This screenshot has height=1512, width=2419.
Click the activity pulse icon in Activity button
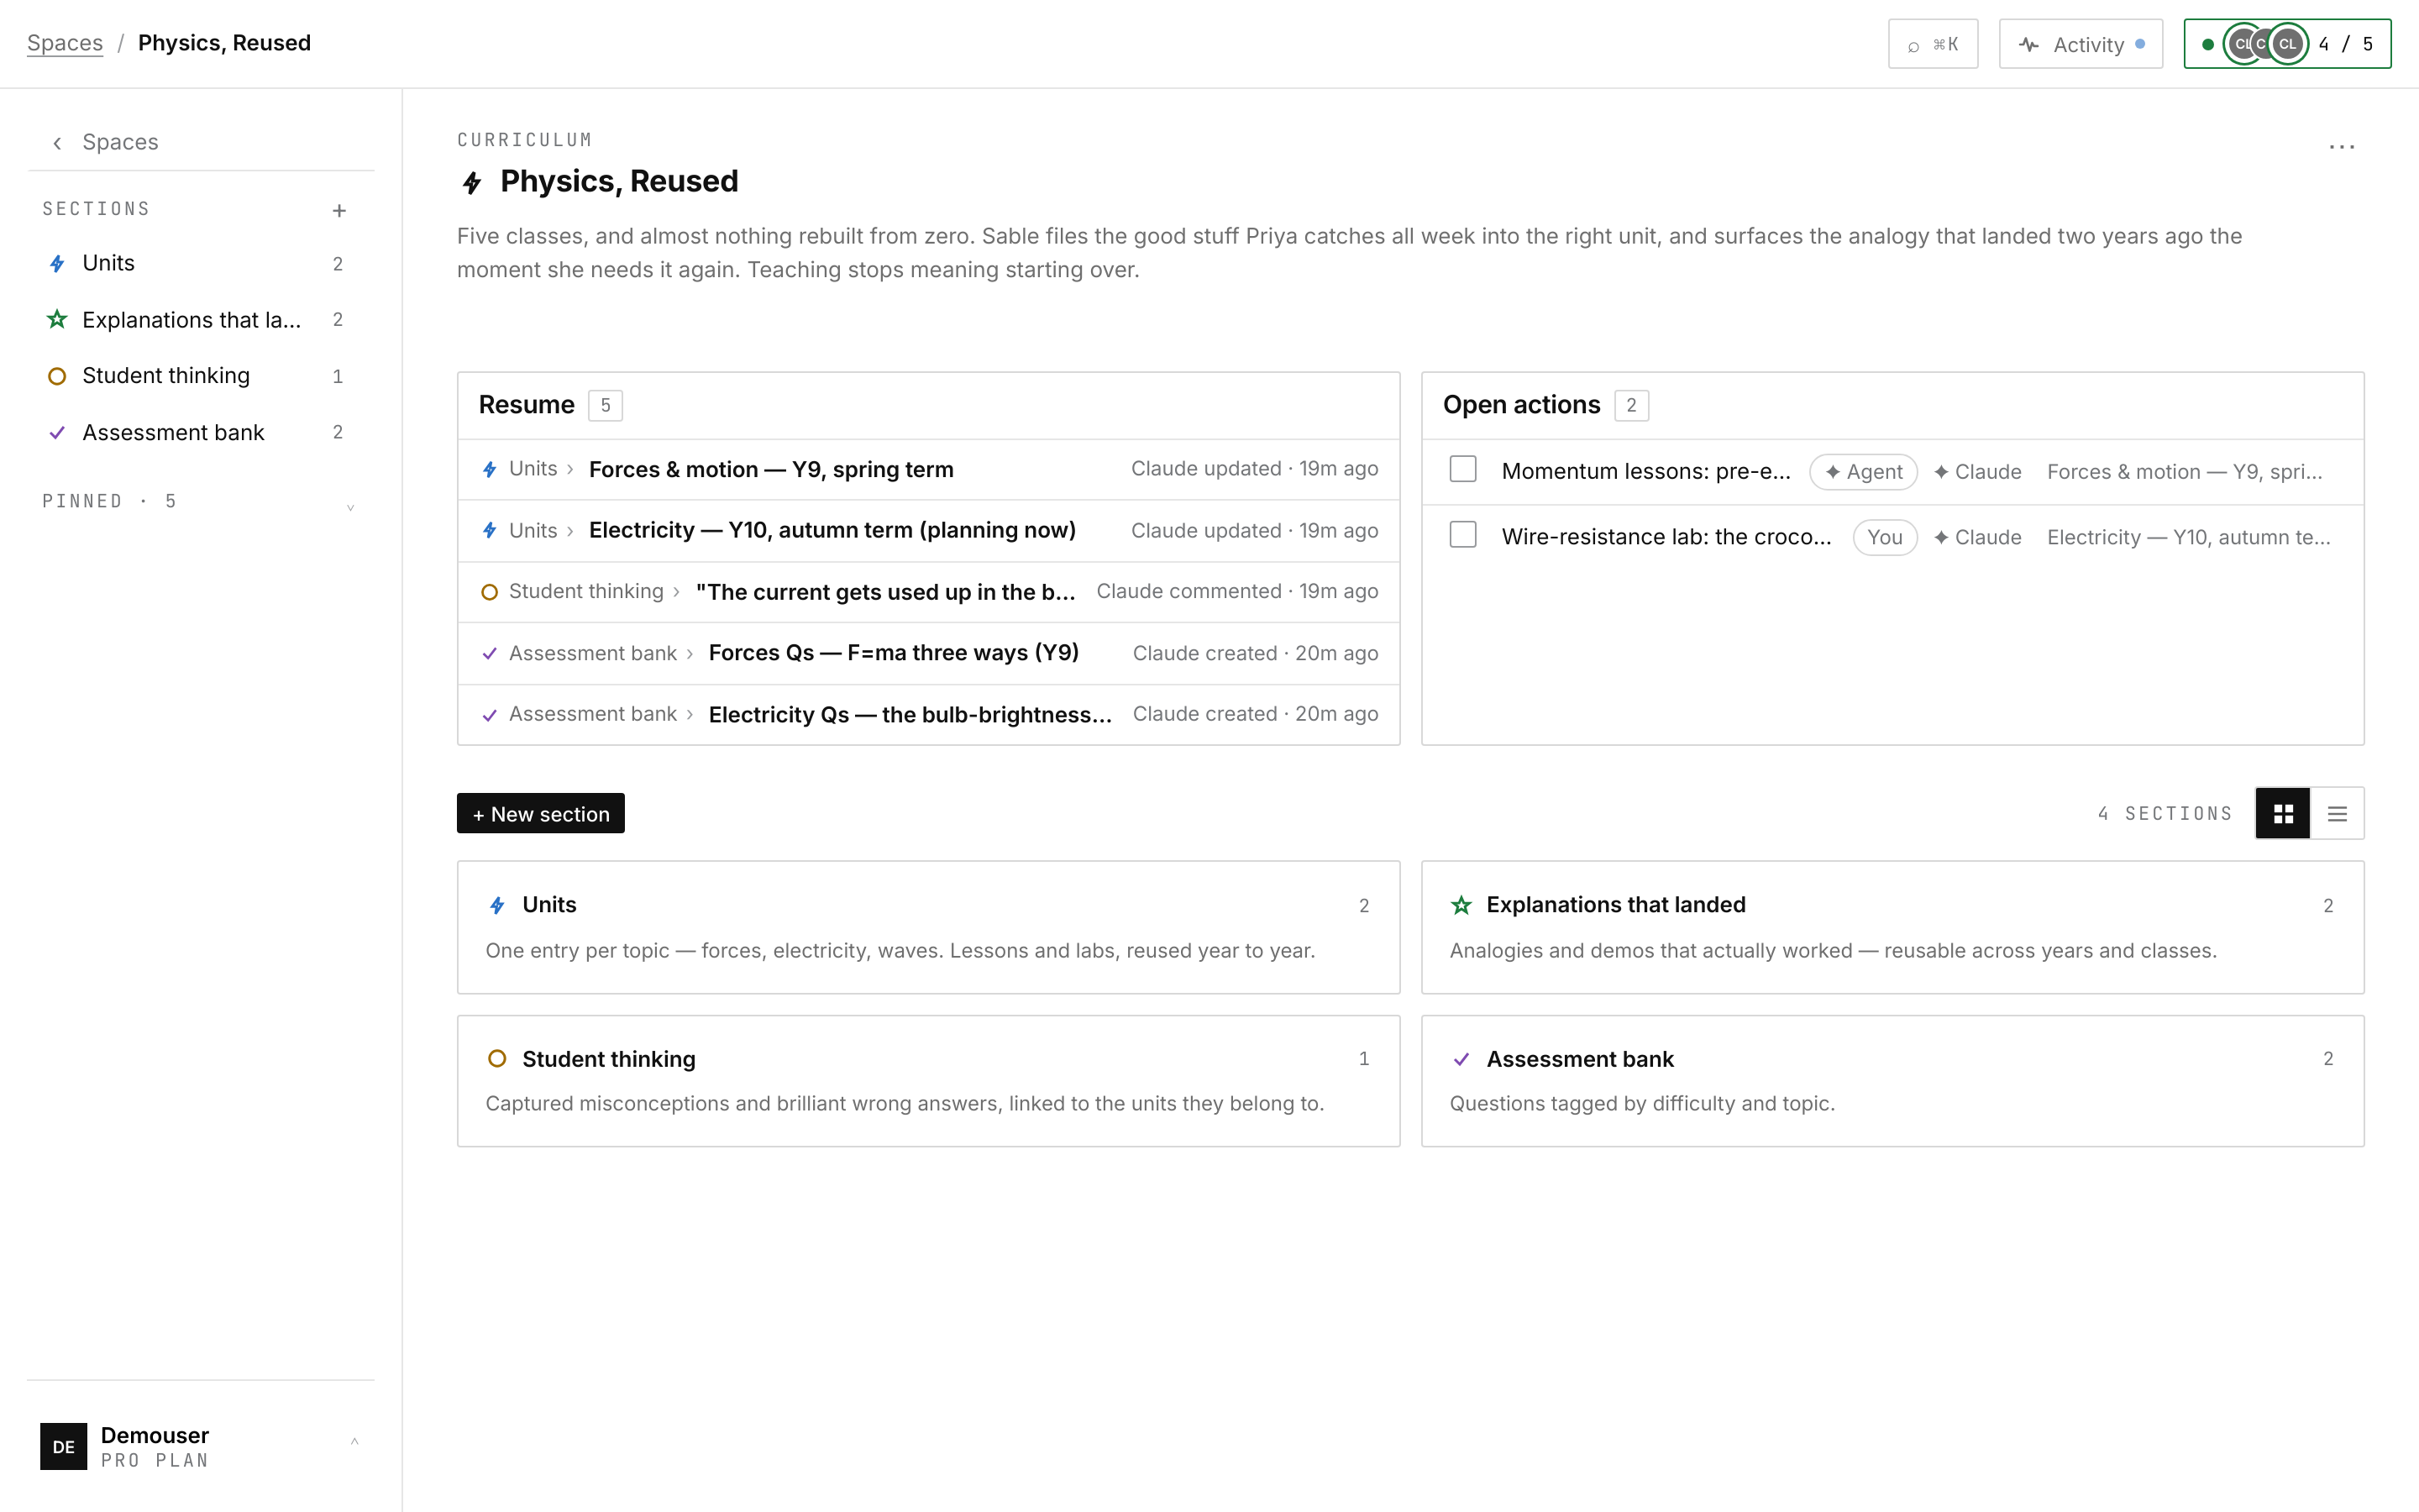coord(2028,45)
